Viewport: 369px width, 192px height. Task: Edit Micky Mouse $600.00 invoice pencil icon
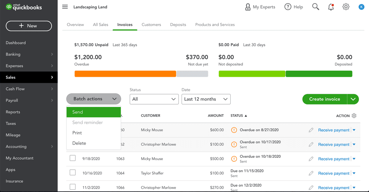[311, 130]
